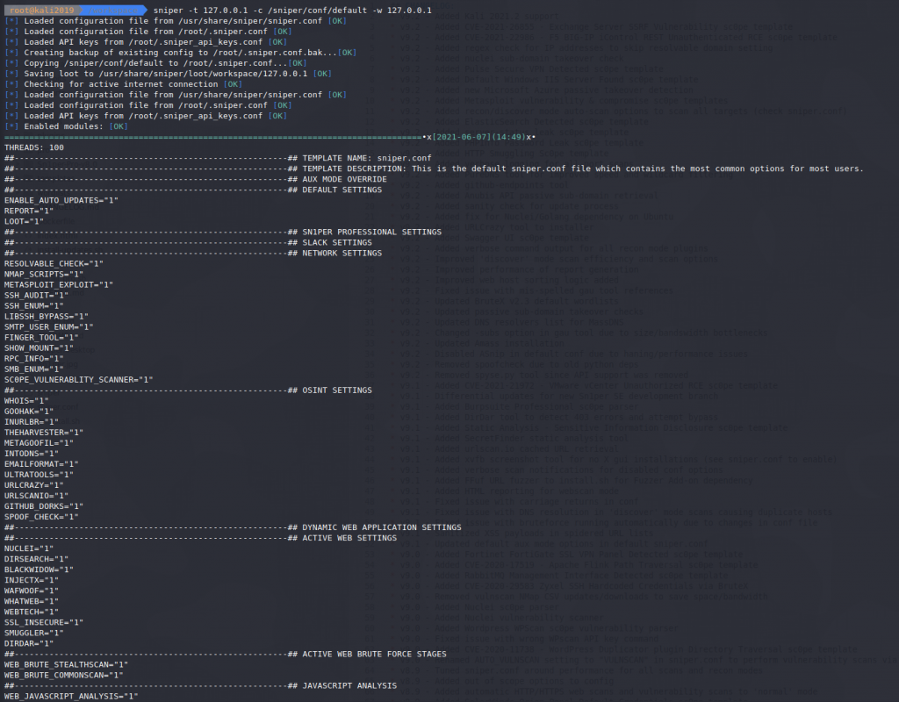Click the ACTIVE WEB BRUTE FORCE STAGES header
Image resolution: width=899 pixels, height=702 pixels.
(374, 654)
